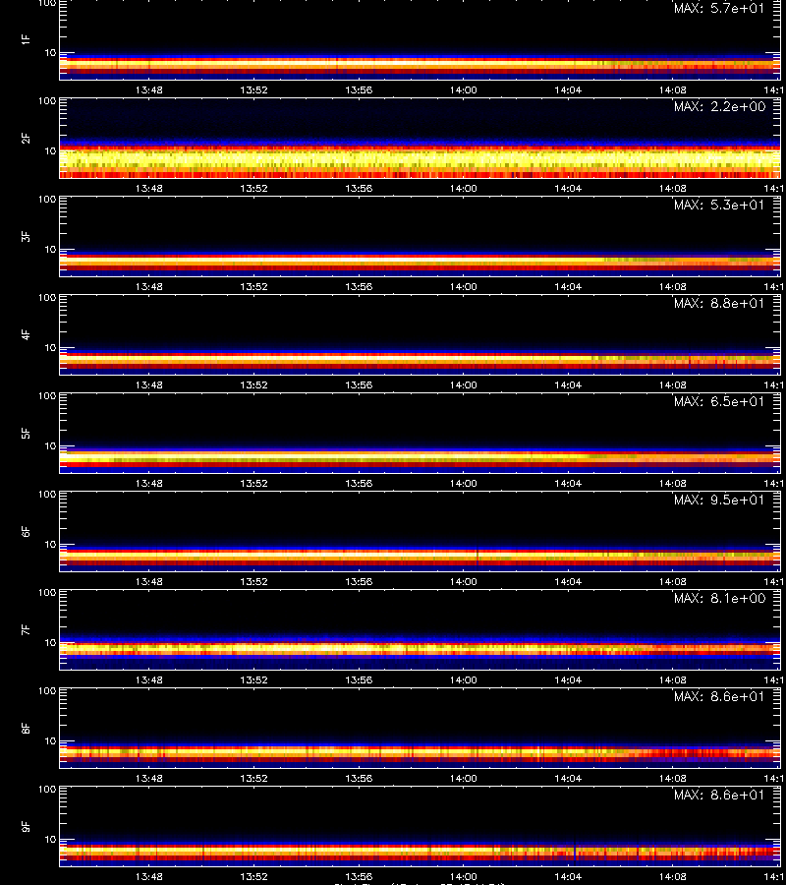Click 13:52 time label under 7F panel

253,680
